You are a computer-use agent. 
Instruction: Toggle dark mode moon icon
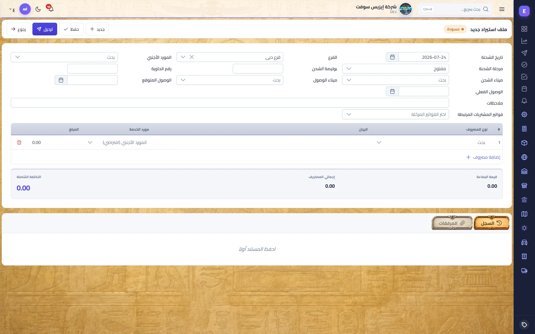coord(38,9)
